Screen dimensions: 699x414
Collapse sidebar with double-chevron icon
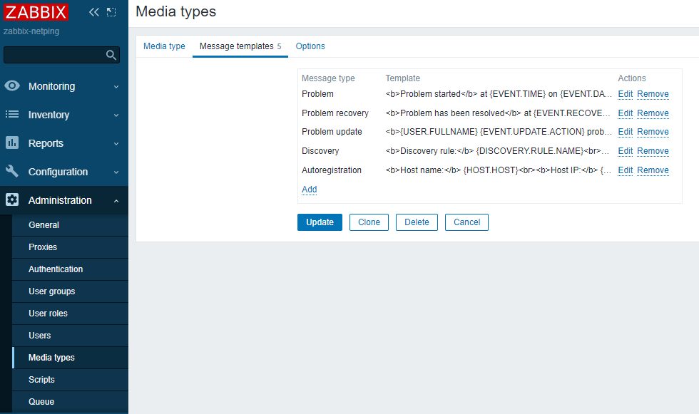pyautogui.click(x=94, y=12)
